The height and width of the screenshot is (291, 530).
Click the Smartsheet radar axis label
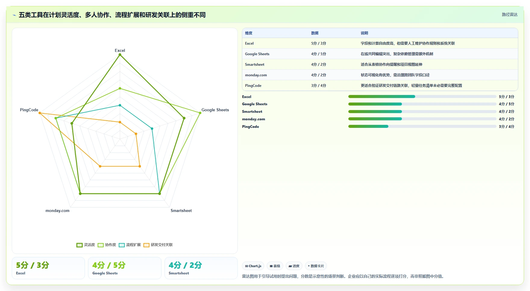point(181,210)
